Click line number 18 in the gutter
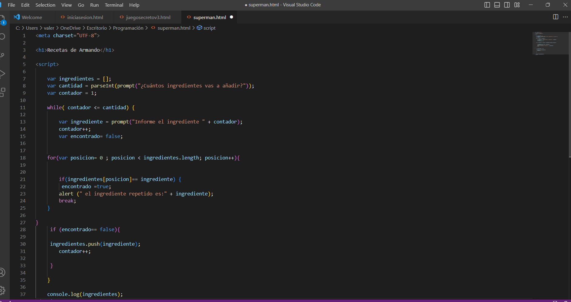This screenshot has width=571, height=302. point(23,158)
